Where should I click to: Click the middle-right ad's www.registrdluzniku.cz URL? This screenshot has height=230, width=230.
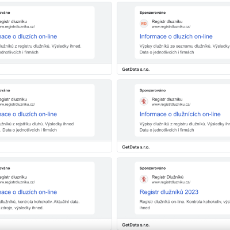pos(171,105)
